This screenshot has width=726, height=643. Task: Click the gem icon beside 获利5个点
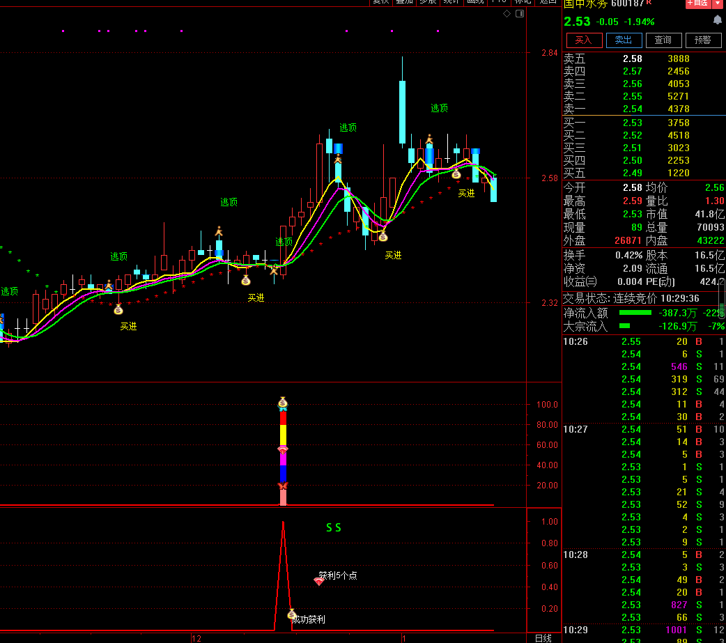[318, 580]
